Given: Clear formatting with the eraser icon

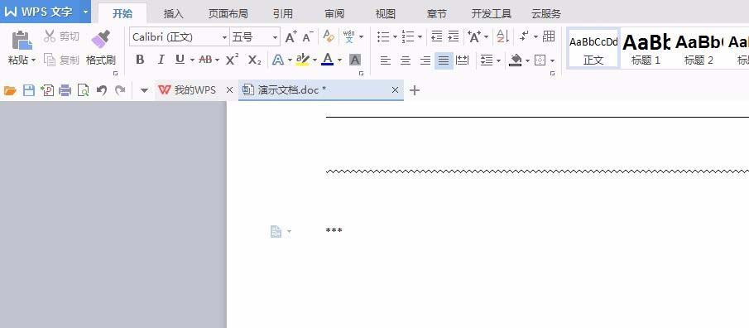Looking at the screenshot, I should (329, 36).
